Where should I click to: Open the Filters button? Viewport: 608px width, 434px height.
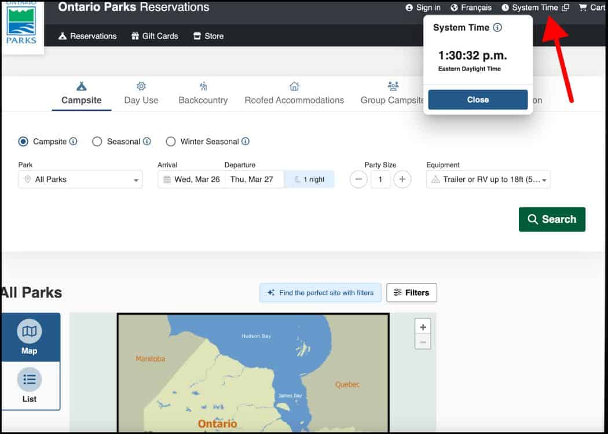pos(411,293)
